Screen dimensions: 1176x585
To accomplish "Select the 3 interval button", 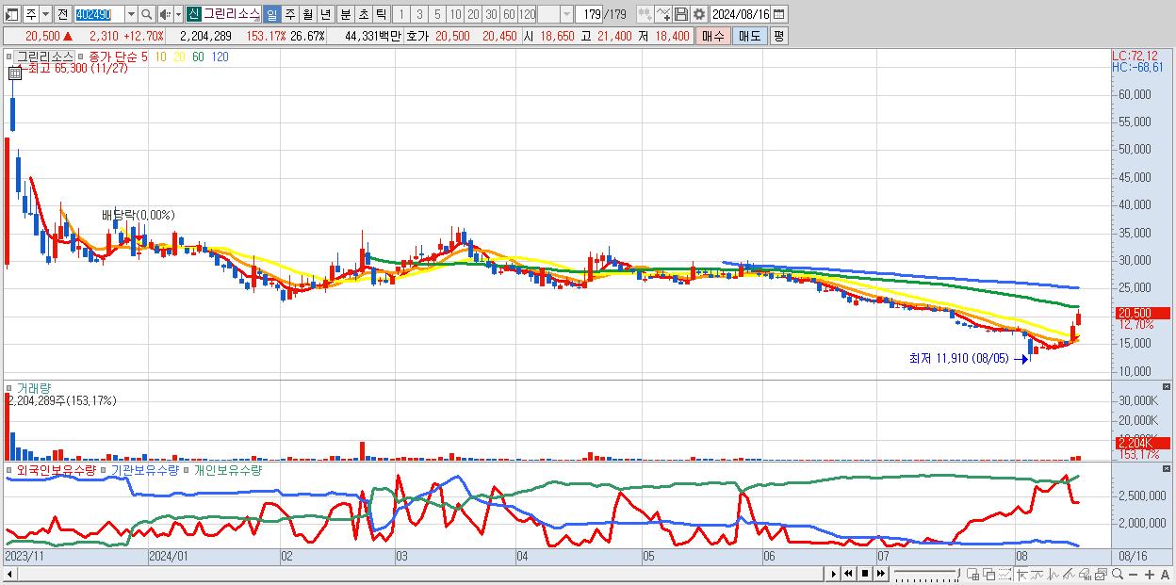I will 419,14.
